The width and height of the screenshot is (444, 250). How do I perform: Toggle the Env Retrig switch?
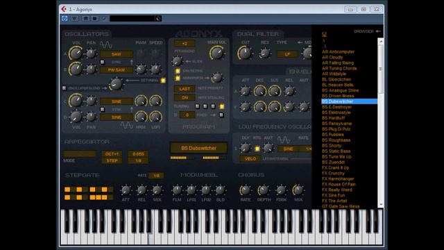178,71
